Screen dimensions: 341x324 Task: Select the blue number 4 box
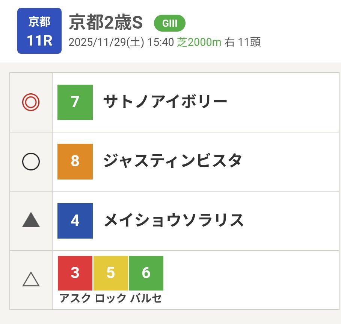tap(75, 221)
